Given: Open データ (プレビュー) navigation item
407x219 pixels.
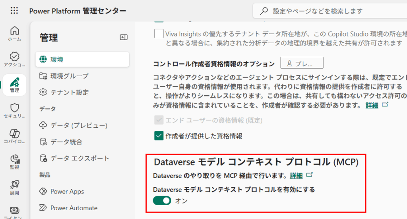Looking at the screenshot, I should tap(79, 125).
